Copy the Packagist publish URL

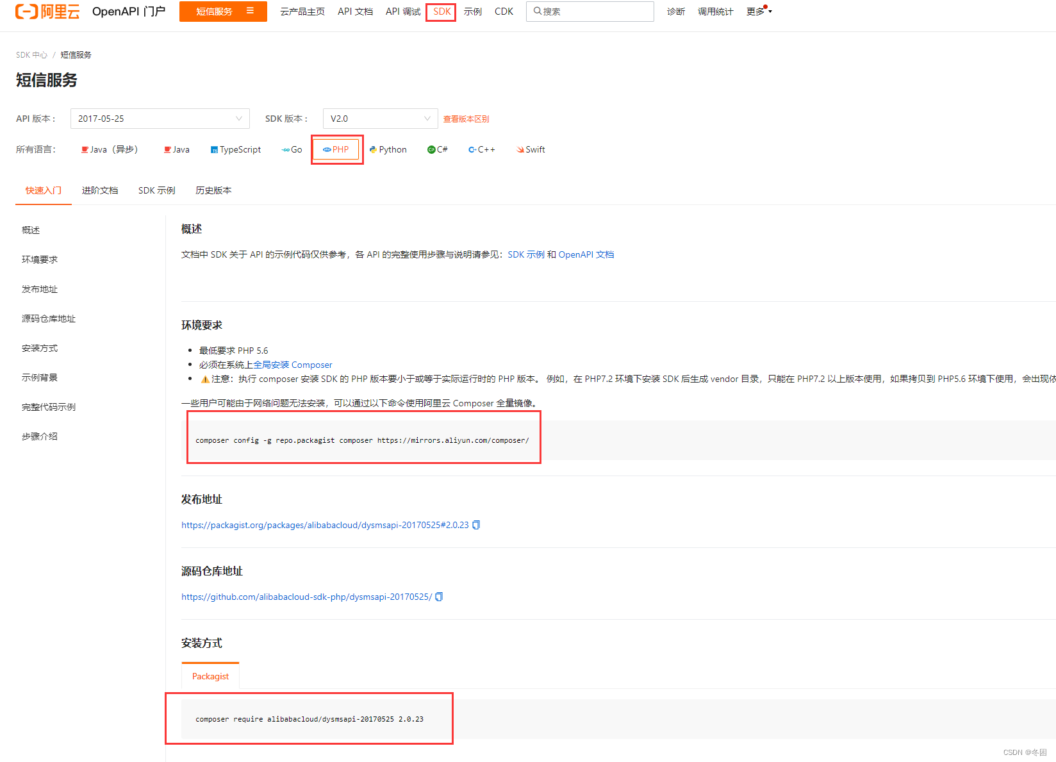475,524
